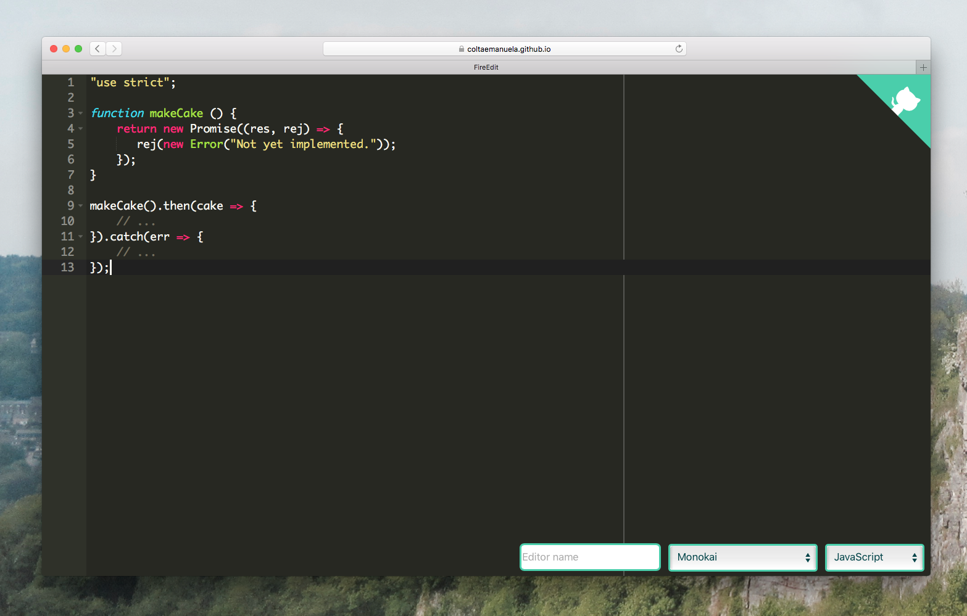The width and height of the screenshot is (967, 616).
Task: Click line number 5 in the gutter
Action: pyautogui.click(x=70, y=144)
